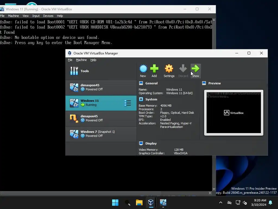
Task: Open taskbar Search magnifier
Action: click(128, 202)
